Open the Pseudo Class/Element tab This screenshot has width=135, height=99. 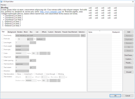(x=70, y=32)
